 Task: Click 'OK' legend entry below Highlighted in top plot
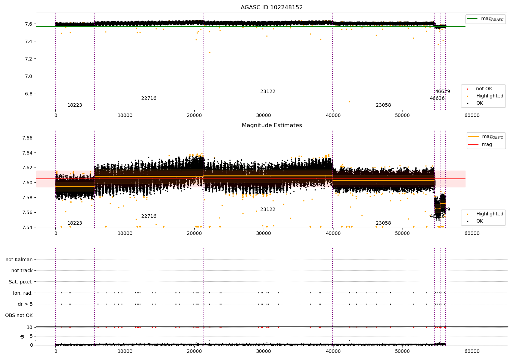475,103
